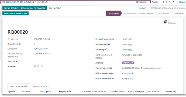This screenshot has width=186, height=97.
Task: Open Fecha tope help tooltip mark
Action: pyautogui.click(x=106, y=49)
